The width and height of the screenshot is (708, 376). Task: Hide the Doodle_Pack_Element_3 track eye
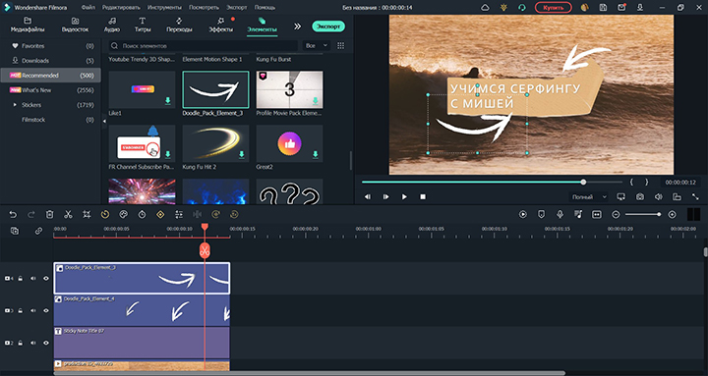click(x=46, y=279)
